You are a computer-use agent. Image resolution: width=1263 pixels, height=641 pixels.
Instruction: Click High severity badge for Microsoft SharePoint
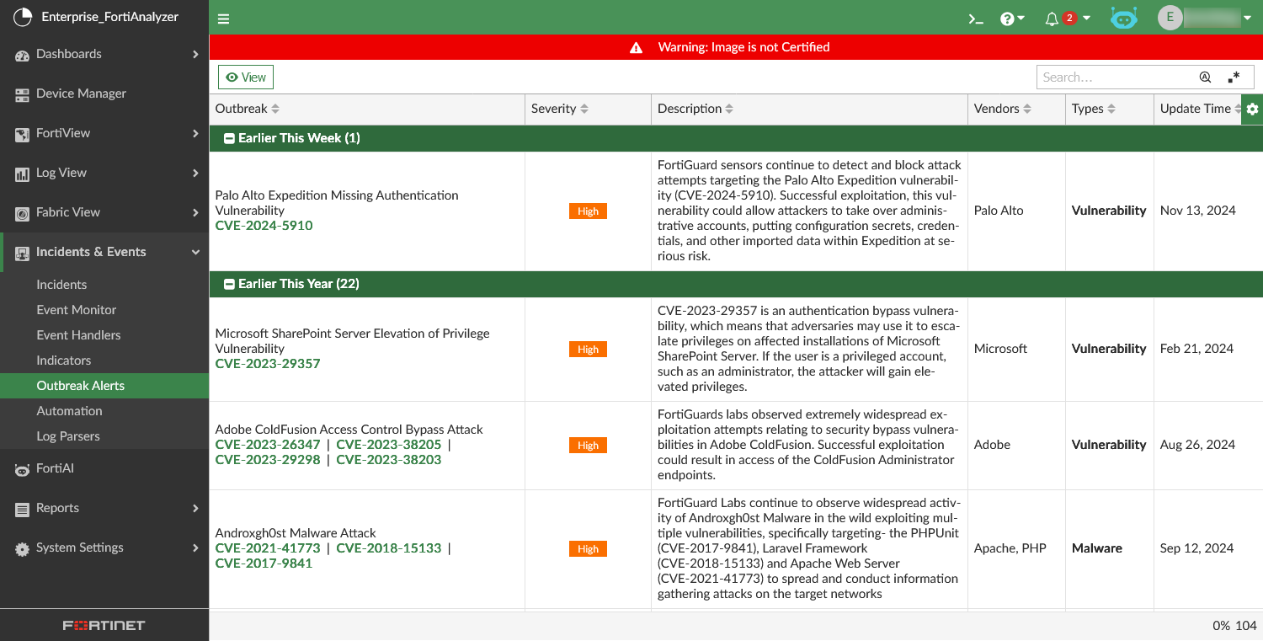coord(588,350)
